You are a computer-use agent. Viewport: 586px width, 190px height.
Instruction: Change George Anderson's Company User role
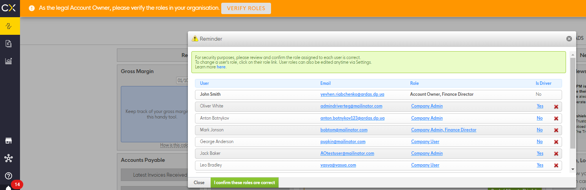click(425, 142)
